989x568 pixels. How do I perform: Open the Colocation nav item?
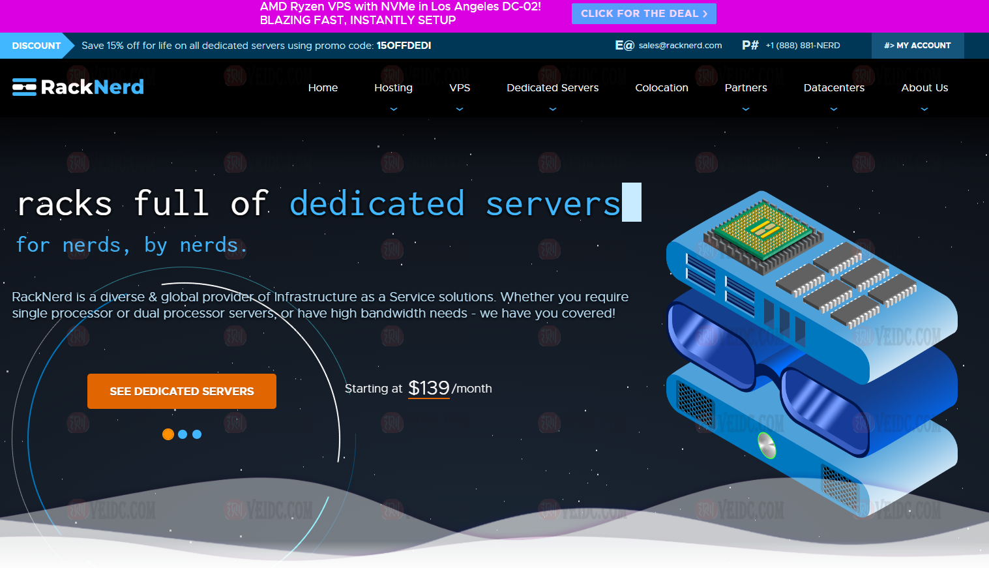coord(662,87)
